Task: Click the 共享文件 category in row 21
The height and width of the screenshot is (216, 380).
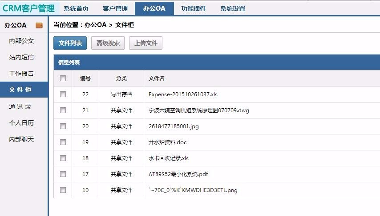Action: 121,110
